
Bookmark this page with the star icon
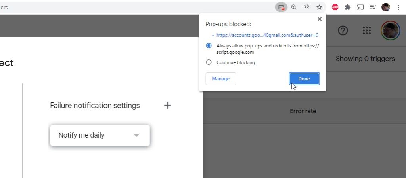click(x=319, y=7)
